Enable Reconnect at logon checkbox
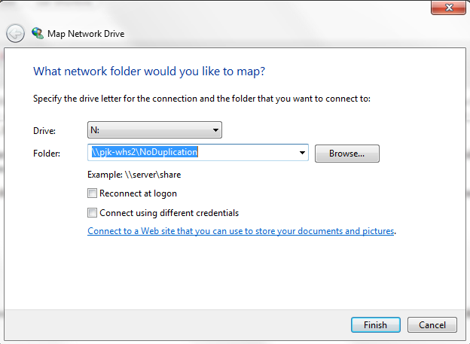This screenshot has height=344, width=470. [x=93, y=193]
